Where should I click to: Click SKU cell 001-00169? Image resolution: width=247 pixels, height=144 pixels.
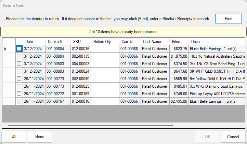tap(81, 94)
